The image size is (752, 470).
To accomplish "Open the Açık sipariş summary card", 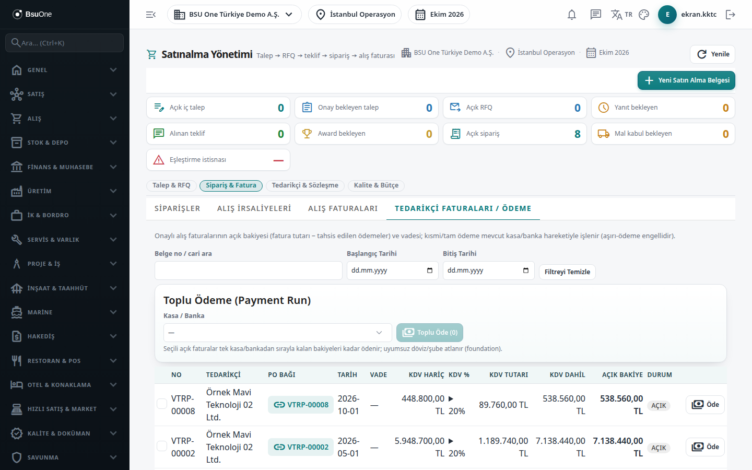I will tap(515, 134).
